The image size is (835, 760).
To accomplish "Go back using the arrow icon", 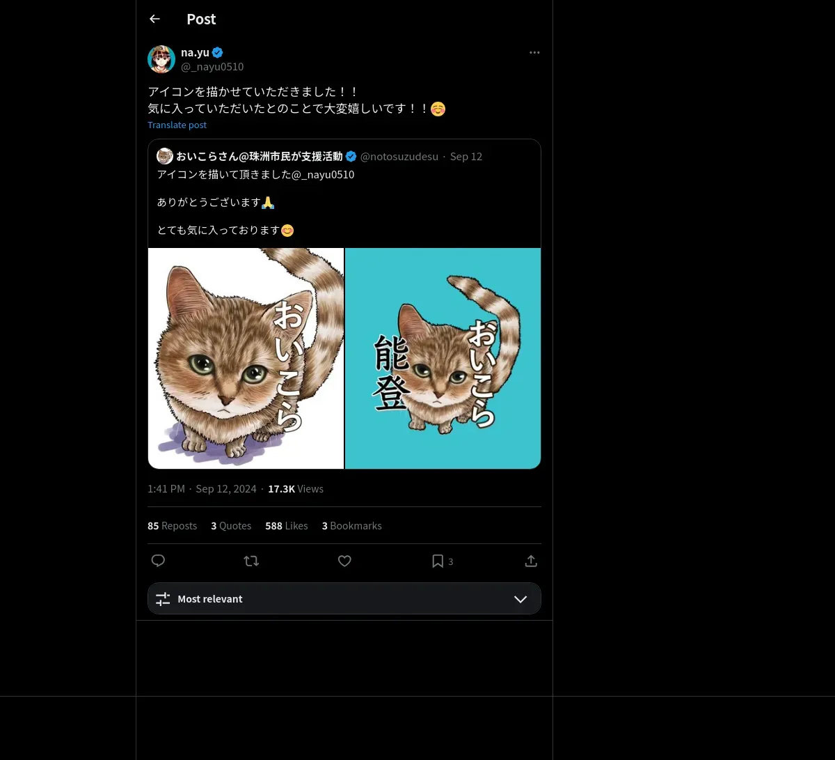I will point(154,19).
